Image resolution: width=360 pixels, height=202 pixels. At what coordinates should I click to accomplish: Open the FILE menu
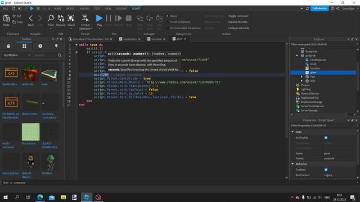(6, 8)
